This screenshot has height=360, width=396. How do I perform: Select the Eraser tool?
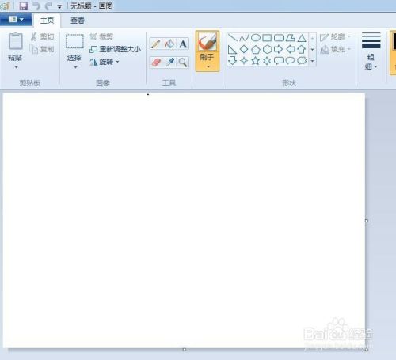(x=156, y=63)
